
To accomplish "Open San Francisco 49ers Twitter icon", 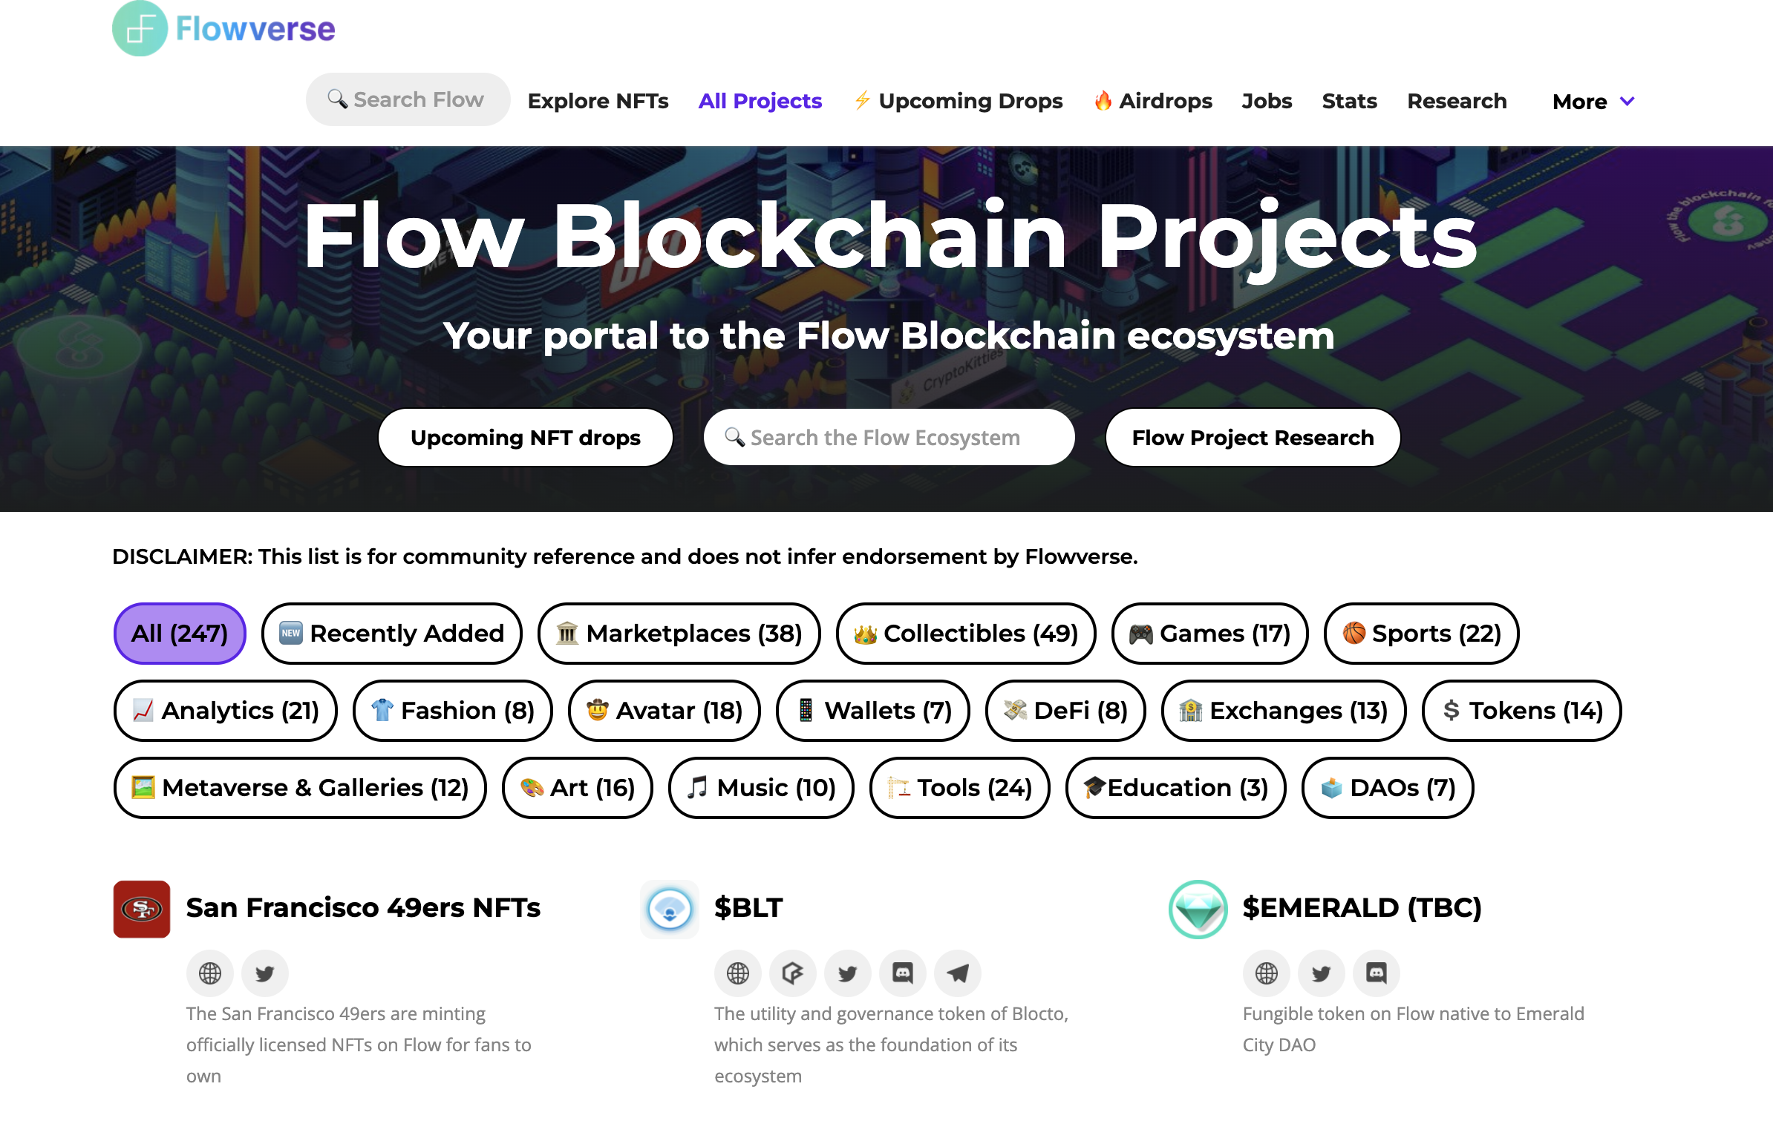I will click(264, 973).
